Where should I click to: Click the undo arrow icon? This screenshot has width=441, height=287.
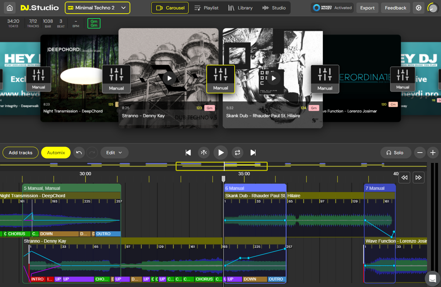[x=79, y=153]
